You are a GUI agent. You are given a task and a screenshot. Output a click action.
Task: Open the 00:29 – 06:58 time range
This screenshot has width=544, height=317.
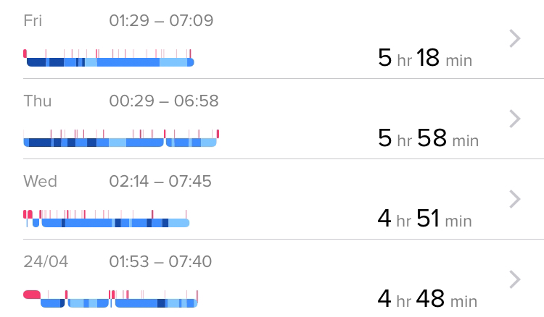pyautogui.click(x=164, y=101)
